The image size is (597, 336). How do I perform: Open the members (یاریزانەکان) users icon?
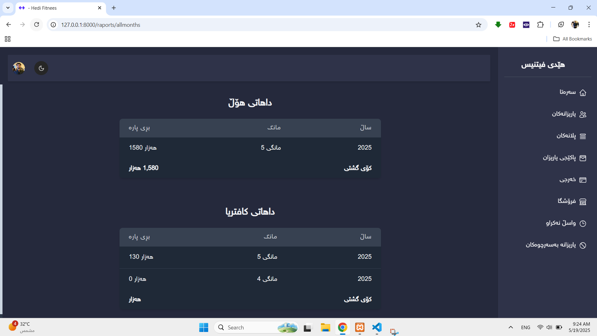pos(583,114)
